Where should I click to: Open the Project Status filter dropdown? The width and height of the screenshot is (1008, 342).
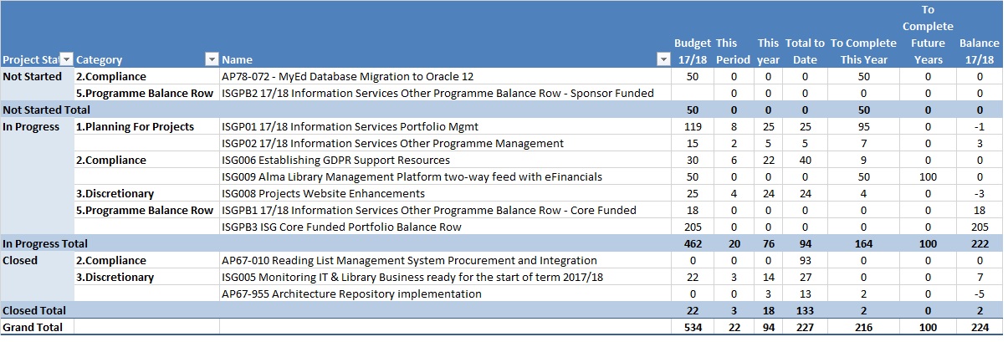point(67,59)
